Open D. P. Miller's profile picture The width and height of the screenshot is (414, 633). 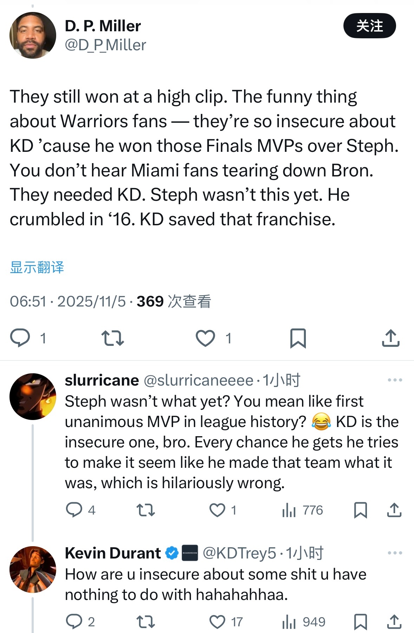tap(33, 35)
